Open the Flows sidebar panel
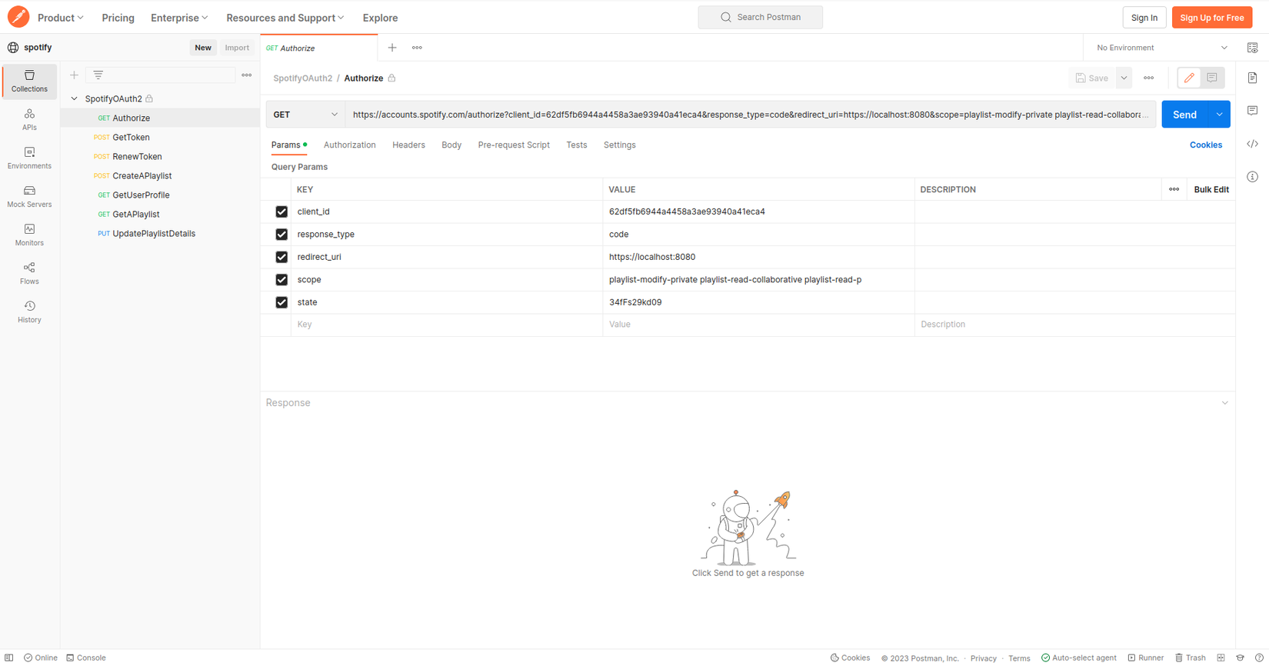 [x=29, y=273]
